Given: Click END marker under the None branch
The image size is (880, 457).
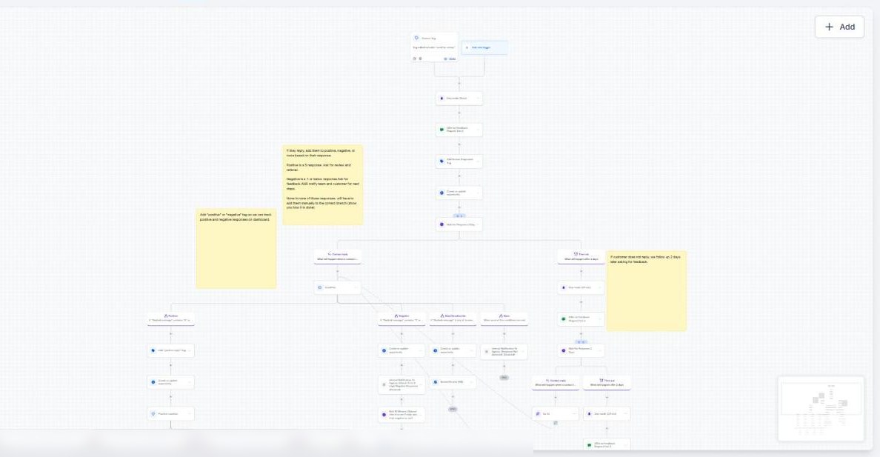Looking at the screenshot, I should coord(504,378).
